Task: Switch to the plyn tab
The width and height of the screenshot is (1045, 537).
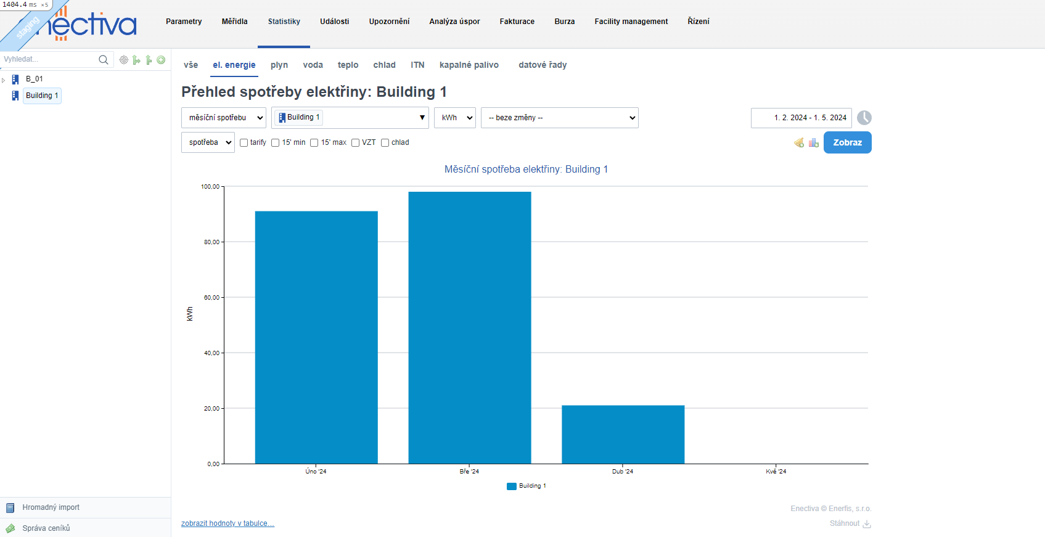Action: (x=279, y=65)
